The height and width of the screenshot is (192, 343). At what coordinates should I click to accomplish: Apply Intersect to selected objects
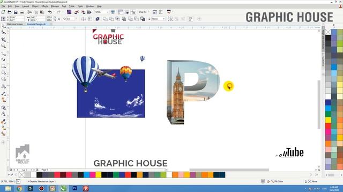coord(118,19)
